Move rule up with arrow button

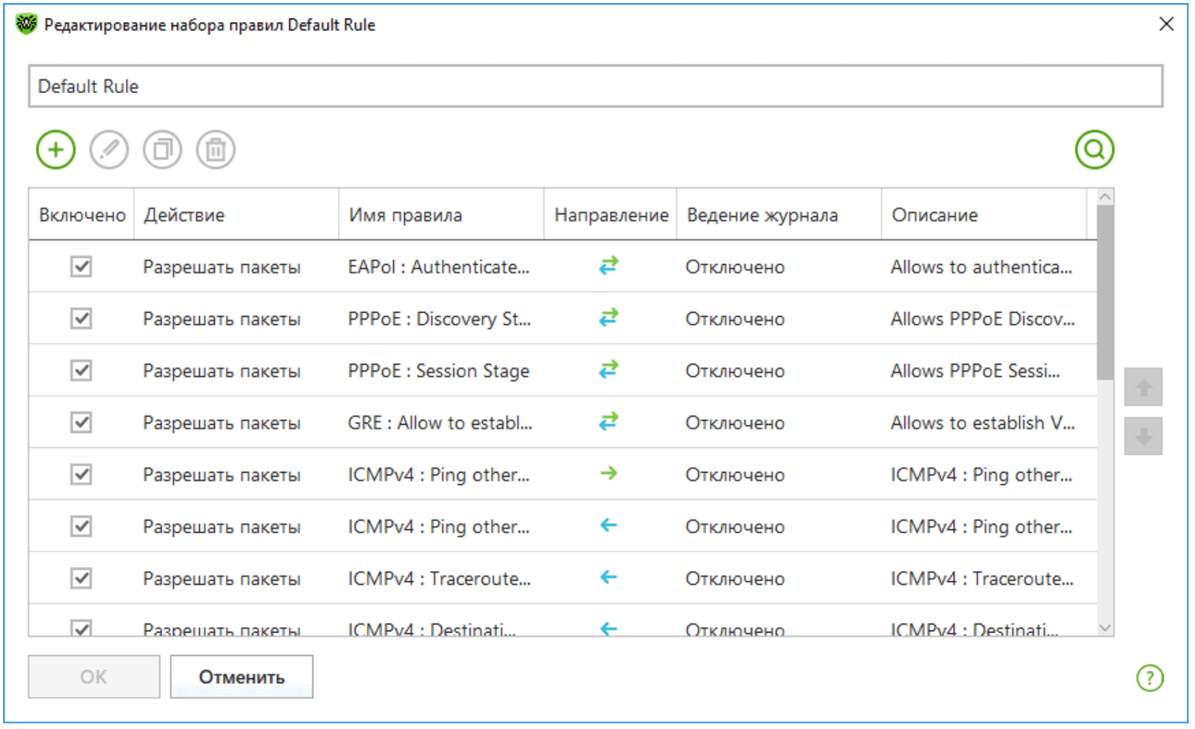click(x=1143, y=388)
